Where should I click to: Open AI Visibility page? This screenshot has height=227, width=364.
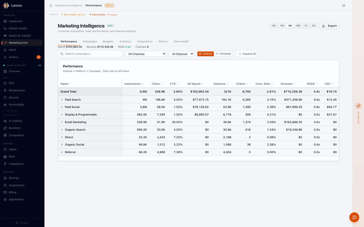(22, 121)
